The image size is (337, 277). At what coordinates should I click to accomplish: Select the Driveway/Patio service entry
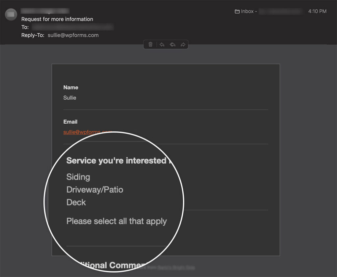coord(95,190)
